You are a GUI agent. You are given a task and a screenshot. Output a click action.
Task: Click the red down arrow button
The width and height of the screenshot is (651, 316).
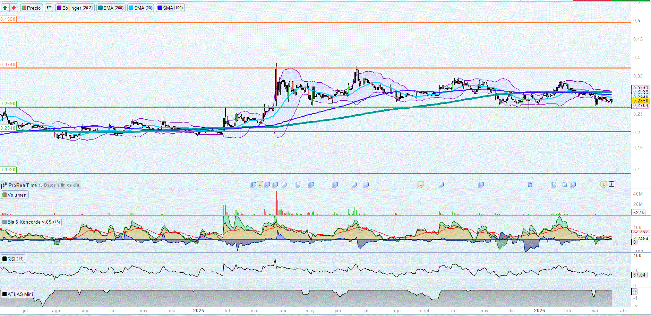(14, 8)
